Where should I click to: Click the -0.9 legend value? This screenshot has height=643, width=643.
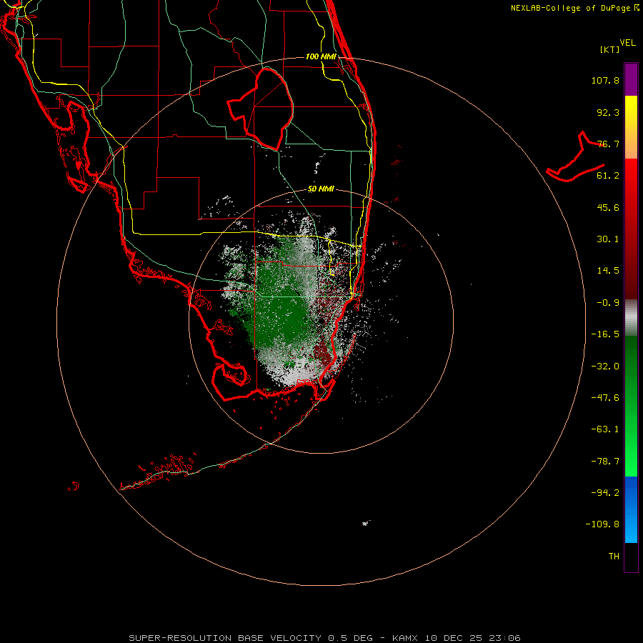tap(608, 303)
